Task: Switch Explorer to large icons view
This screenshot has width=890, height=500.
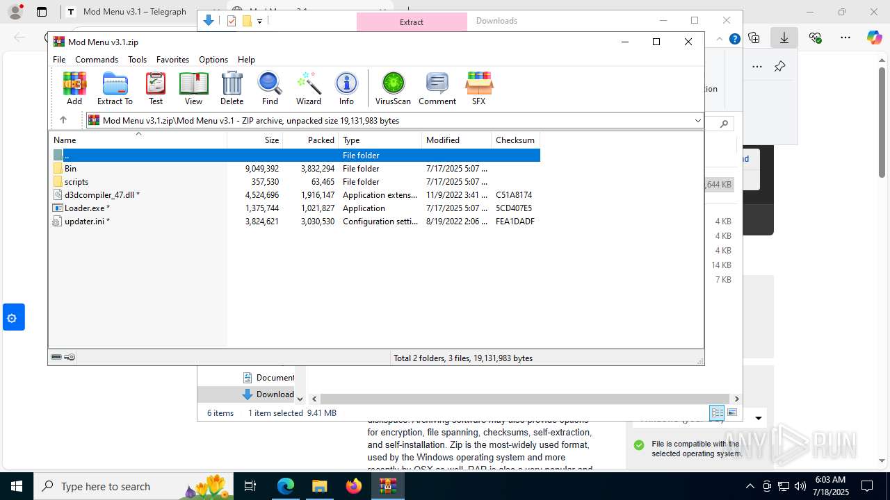Action: pyautogui.click(x=731, y=412)
